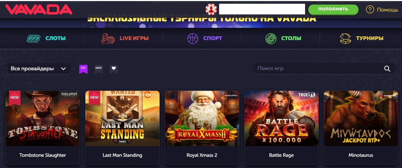Screen dimensions: 402x168
Task: Expand the Все провайдеры dropdown
Action: point(39,69)
